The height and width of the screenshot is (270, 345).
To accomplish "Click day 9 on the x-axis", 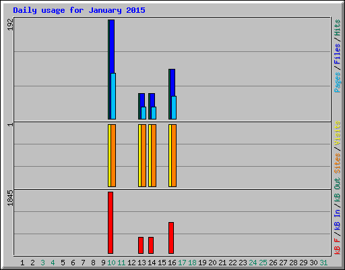I will (103, 263).
